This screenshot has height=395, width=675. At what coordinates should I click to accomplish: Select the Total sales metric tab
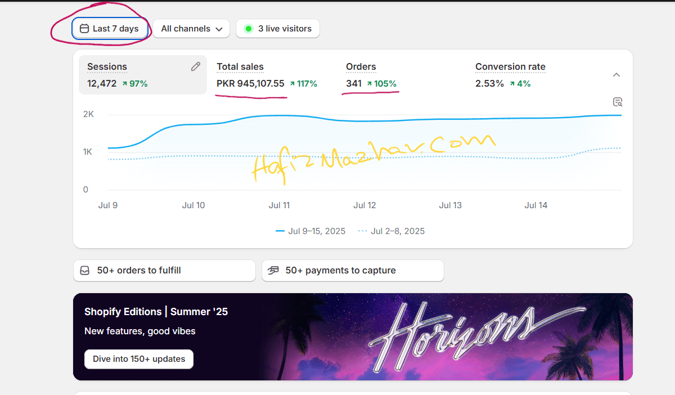[267, 75]
